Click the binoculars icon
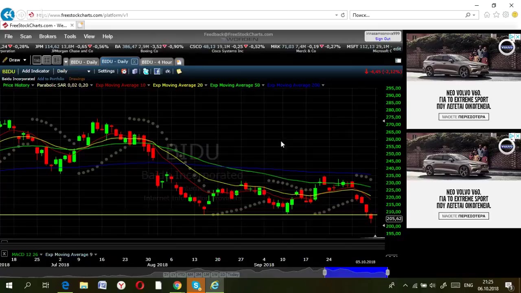The height and width of the screenshot is (293, 521). 168,71
